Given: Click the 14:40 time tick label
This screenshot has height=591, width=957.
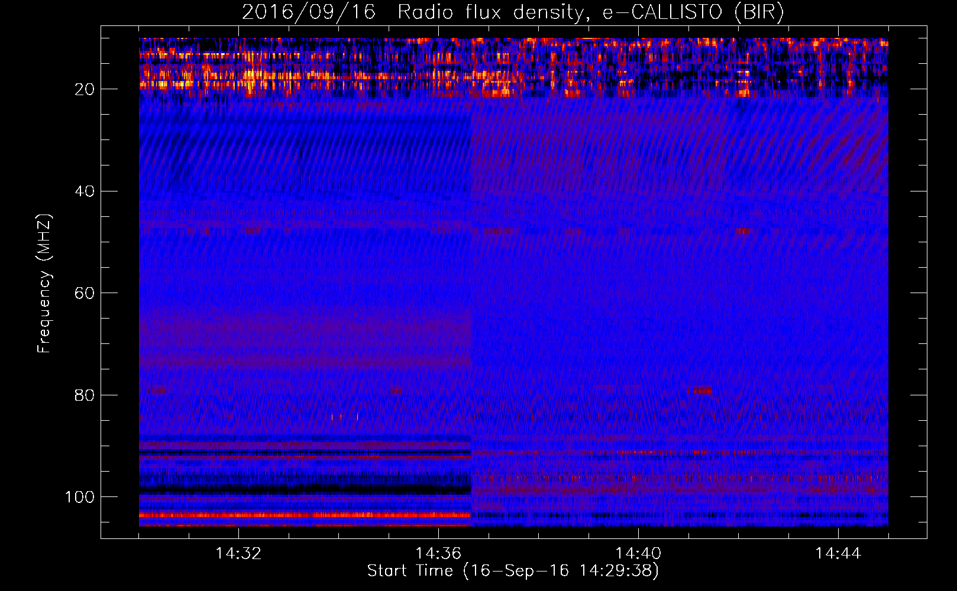Looking at the screenshot, I should [x=638, y=554].
